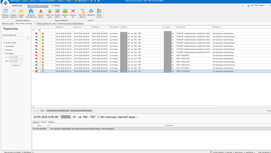Click Удалить НС red cross
This screenshot has height=153, width=271.
[x=73, y=13]
